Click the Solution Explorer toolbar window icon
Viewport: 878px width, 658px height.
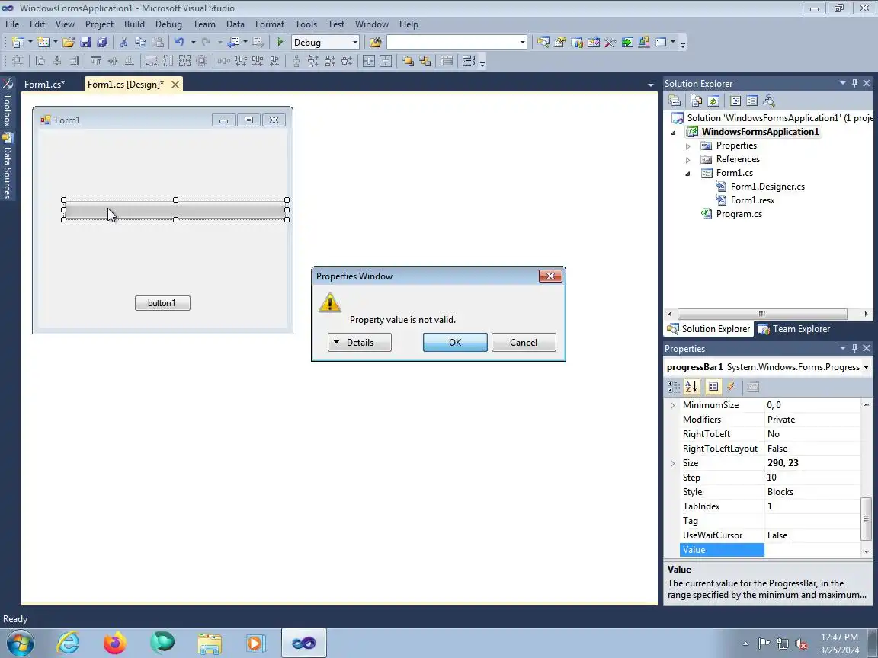543,42
